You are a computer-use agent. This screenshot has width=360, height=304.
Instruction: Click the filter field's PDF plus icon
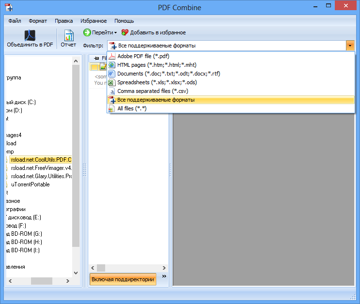113,46
